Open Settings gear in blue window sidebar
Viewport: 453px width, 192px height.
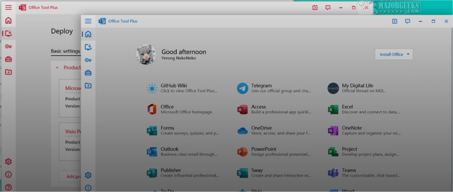click(88, 175)
